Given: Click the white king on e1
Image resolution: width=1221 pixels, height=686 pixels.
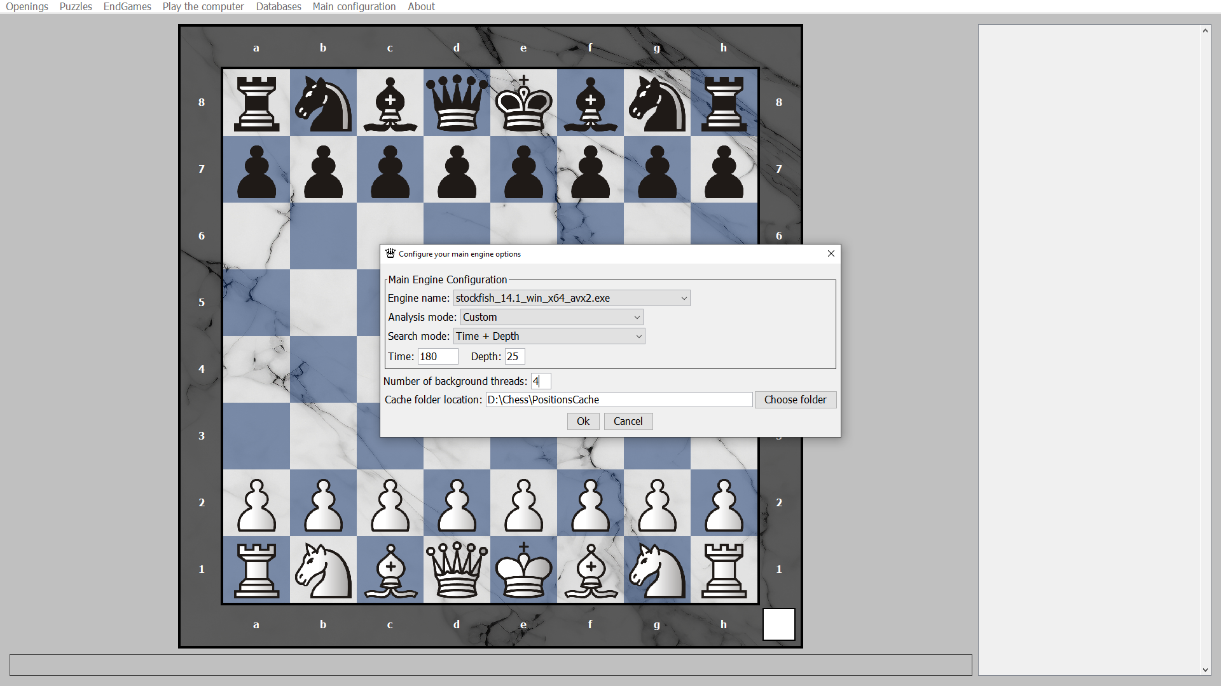Looking at the screenshot, I should coord(523,569).
